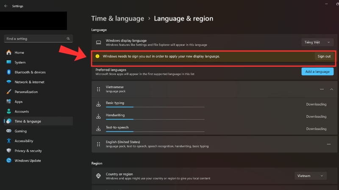Viewport: 339px width, 190px height.
Task: Click Add a language button
Action: point(317,71)
